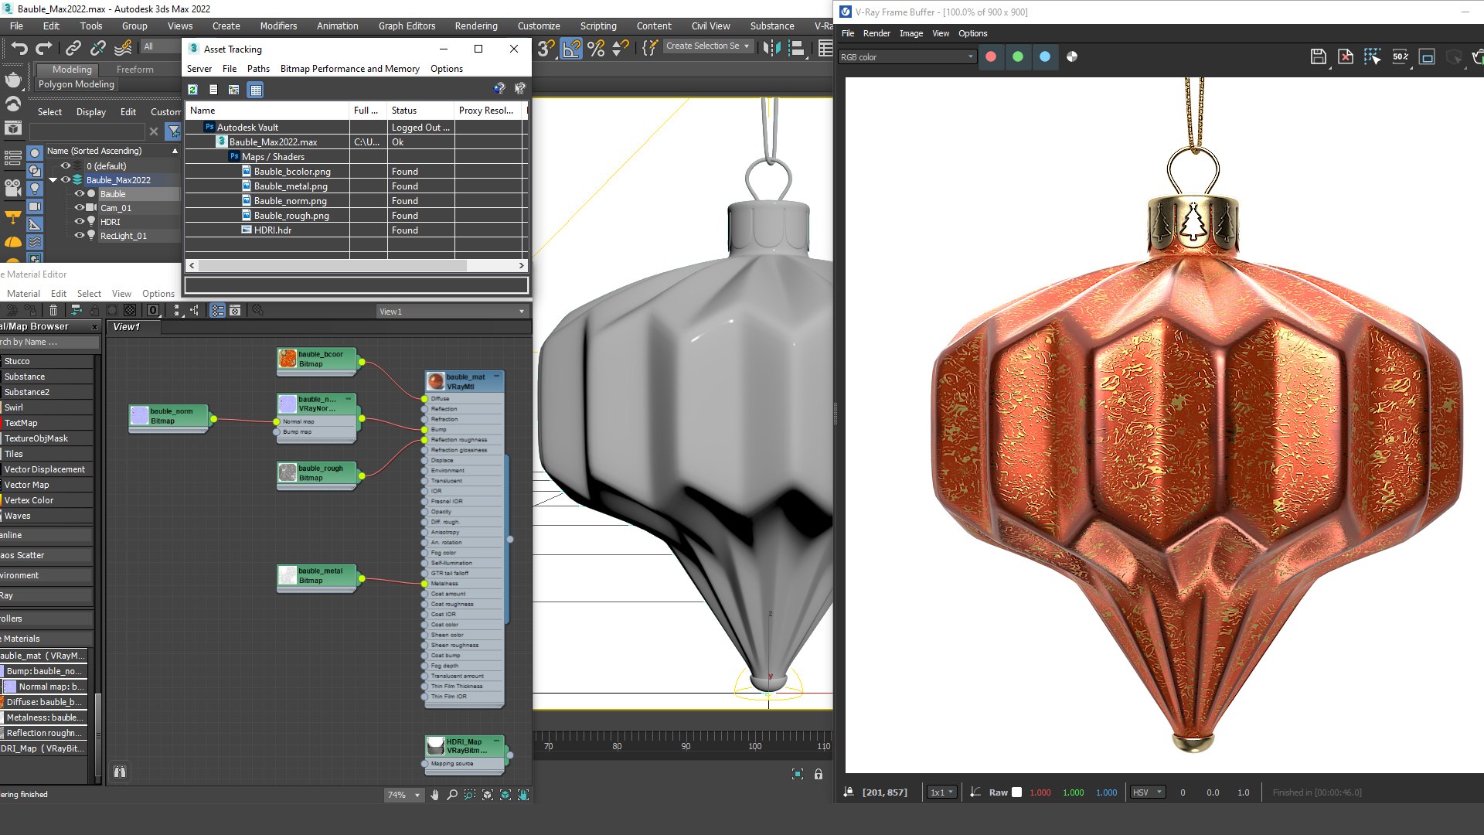
Task: Open 74% zoom dropdown in Material Editor
Action: tap(403, 795)
